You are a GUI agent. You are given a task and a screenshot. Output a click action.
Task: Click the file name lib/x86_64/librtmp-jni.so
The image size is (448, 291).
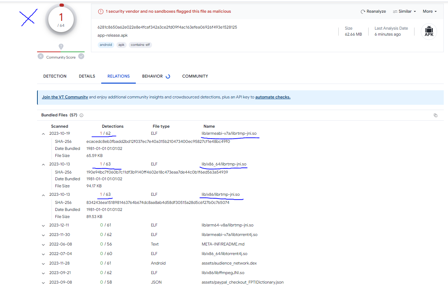pyautogui.click(x=224, y=164)
